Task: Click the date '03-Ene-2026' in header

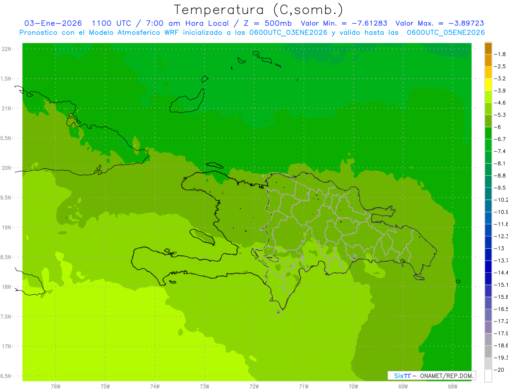Action: [x=53, y=23]
